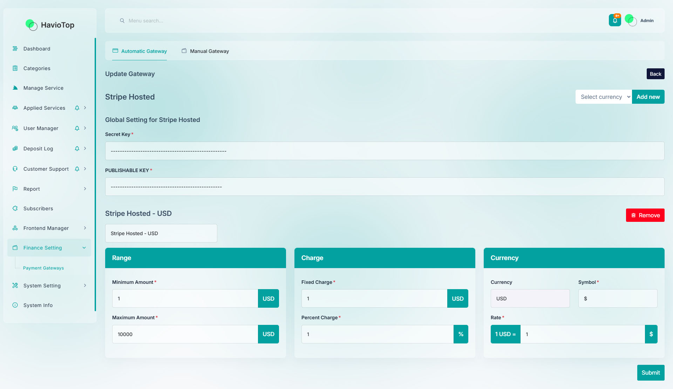Click the bell beside Customer Support
This screenshot has width=673, height=389.
click(x=77, y=169)
